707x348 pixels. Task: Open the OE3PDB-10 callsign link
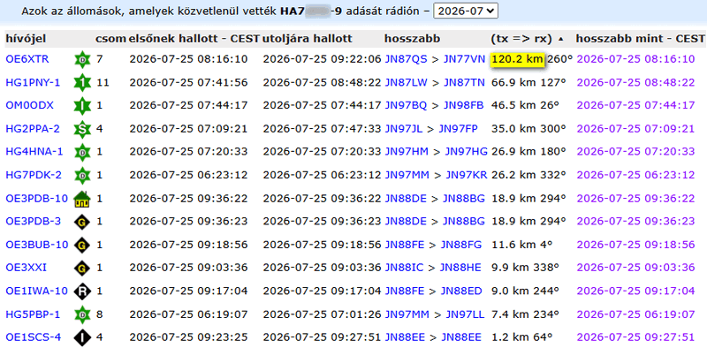coord(36,199)
